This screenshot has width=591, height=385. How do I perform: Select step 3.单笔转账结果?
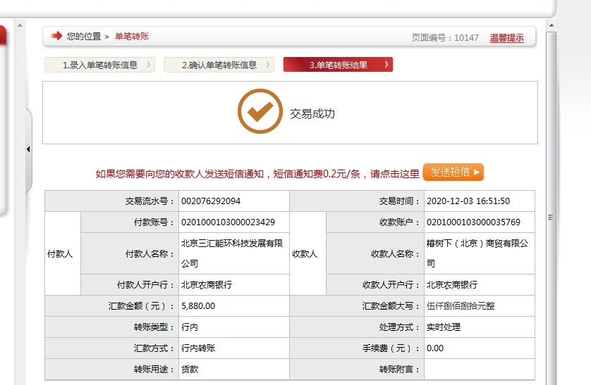pyautogui.click(x=338, y=65)
